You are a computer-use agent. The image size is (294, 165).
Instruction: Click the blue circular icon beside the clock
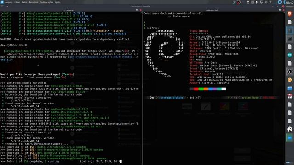[280, 2]
